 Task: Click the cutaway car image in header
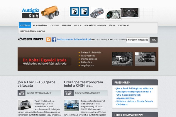pyautogui.click(x=97, y=13)
